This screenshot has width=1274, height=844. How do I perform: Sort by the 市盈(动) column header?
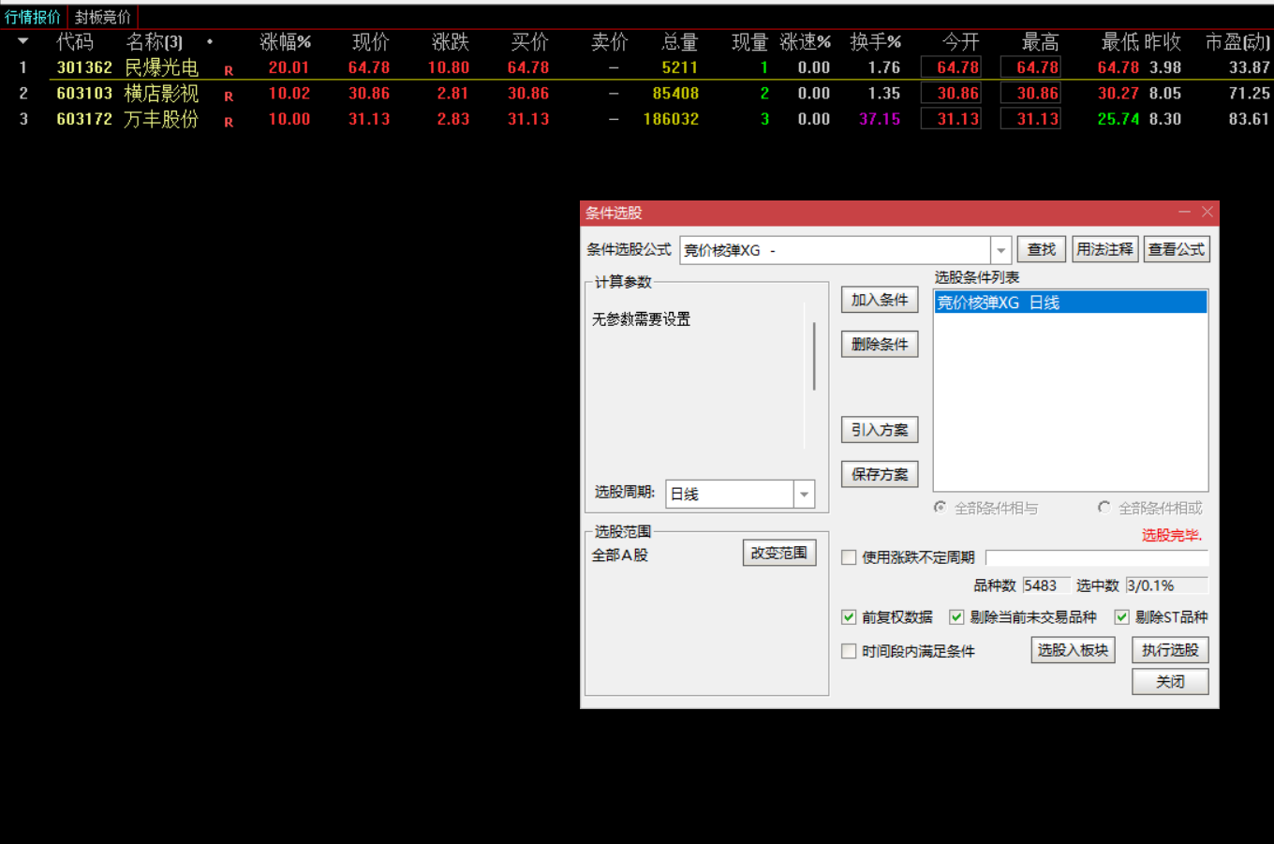click(x=1237, y=42)
